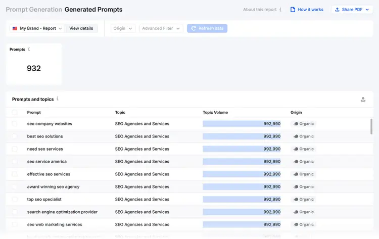379x239 pixels.
Task: Click Organic origin icon for effective seo services
Action: tap(296, 174)
